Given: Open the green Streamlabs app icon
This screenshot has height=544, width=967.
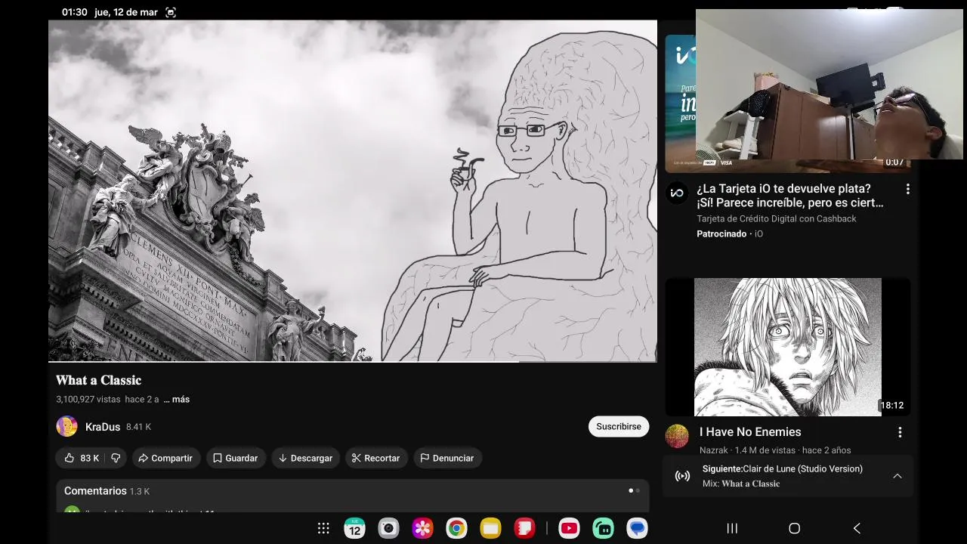Looking at the screenshot, I should (603, 528).
